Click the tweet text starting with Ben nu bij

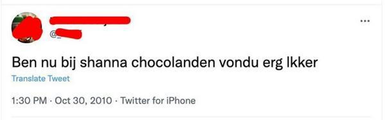[165, 62]
